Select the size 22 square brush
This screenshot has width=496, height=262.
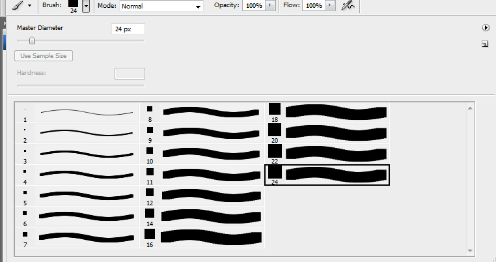point(327,154)
